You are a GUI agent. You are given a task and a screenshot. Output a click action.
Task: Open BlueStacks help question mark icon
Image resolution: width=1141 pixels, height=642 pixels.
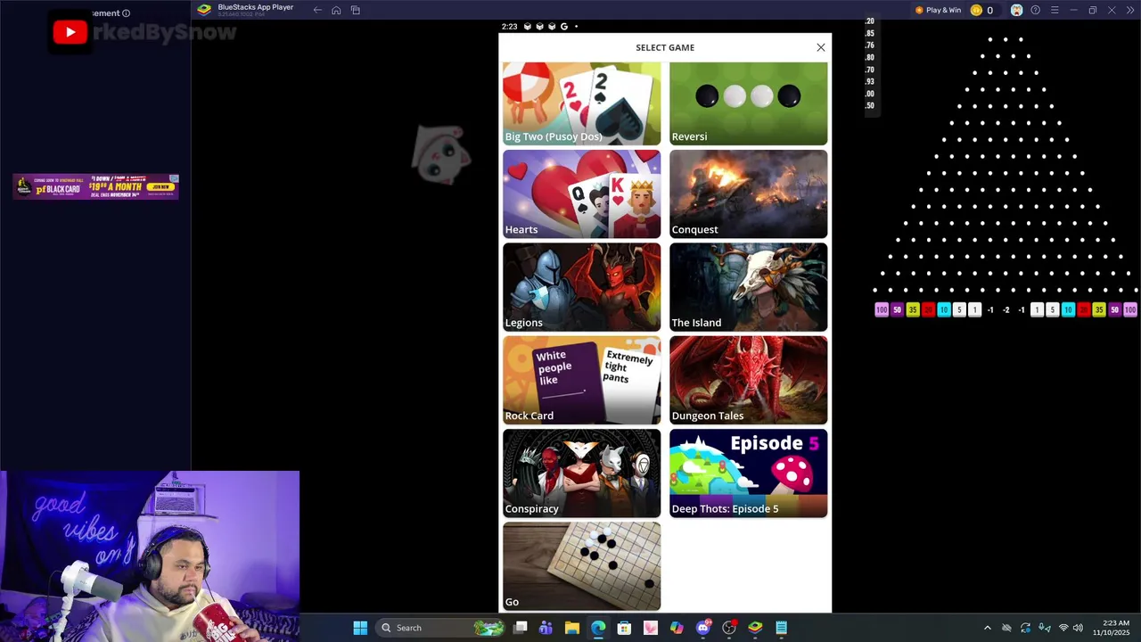(x=1035, y=10)
